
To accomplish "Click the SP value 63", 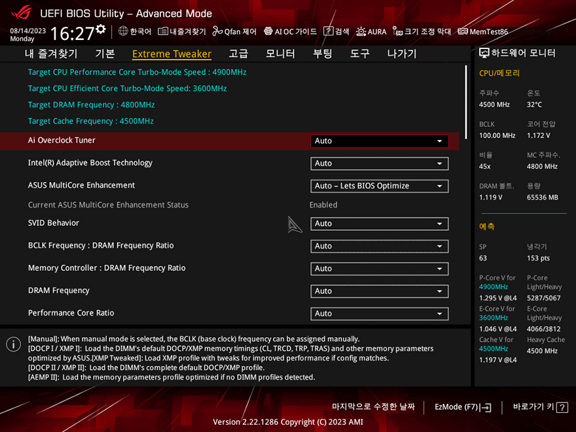I will pos(482,259).
